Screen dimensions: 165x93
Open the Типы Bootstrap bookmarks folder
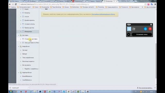(x=56, y=7)
